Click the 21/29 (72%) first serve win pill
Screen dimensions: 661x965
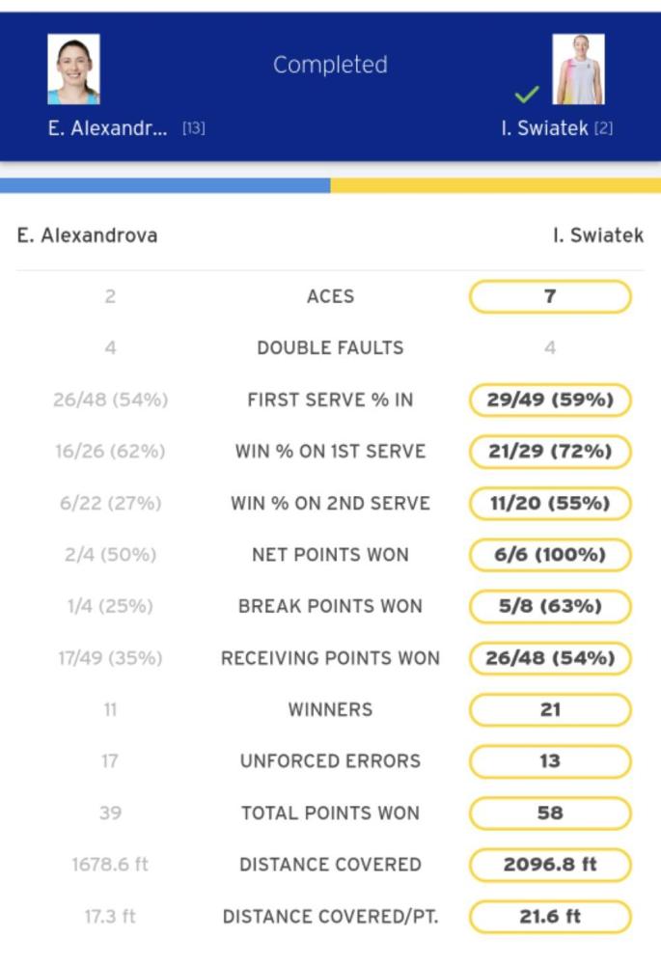click(550, 452)
